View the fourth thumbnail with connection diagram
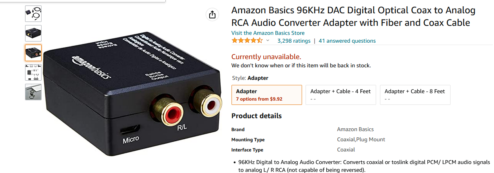 point(33,72)
